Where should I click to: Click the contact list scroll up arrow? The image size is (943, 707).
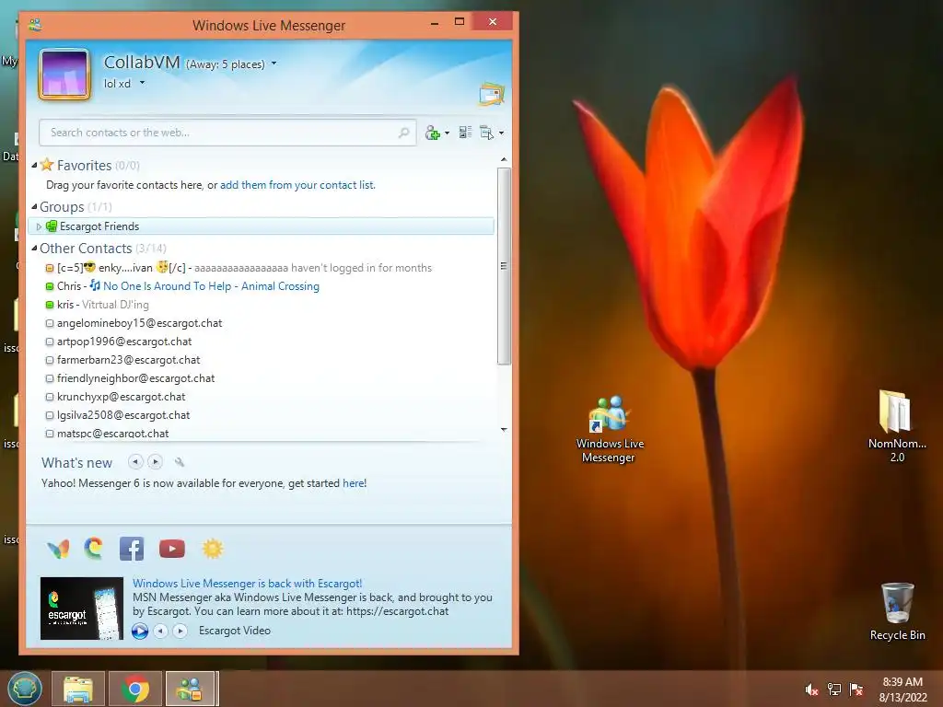click(504, 160)
